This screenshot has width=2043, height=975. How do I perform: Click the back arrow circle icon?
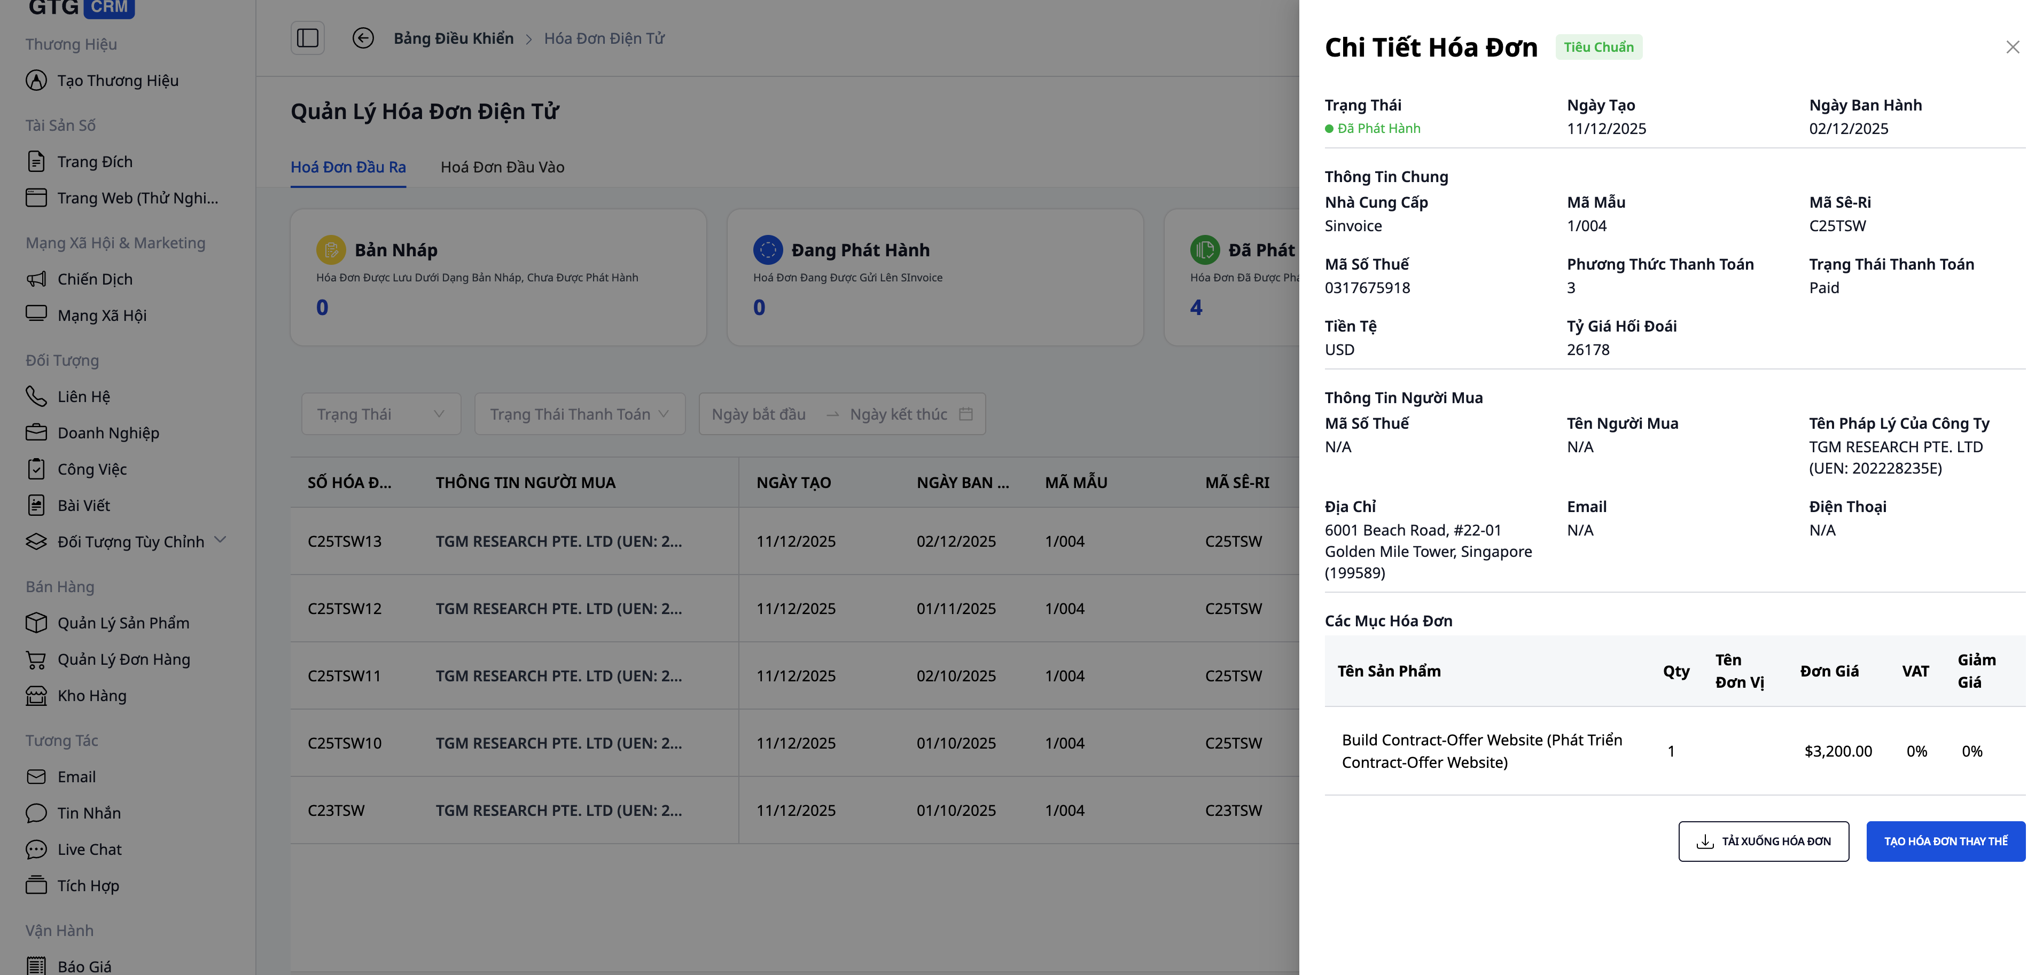click(x=363, y=38)
